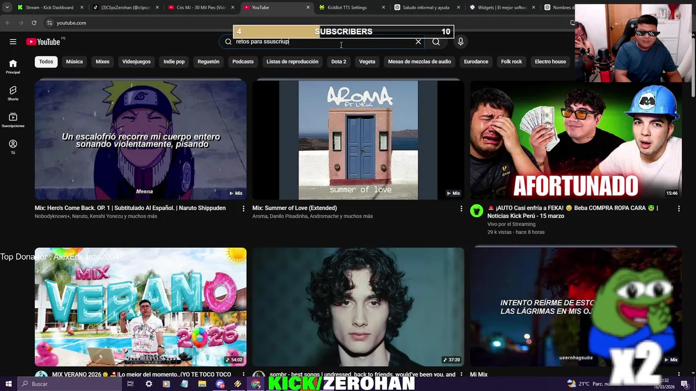The height and width of the screenshot is (391, 696).
Task: Select the Todos filter chip
Action: [x=46, y=61]
